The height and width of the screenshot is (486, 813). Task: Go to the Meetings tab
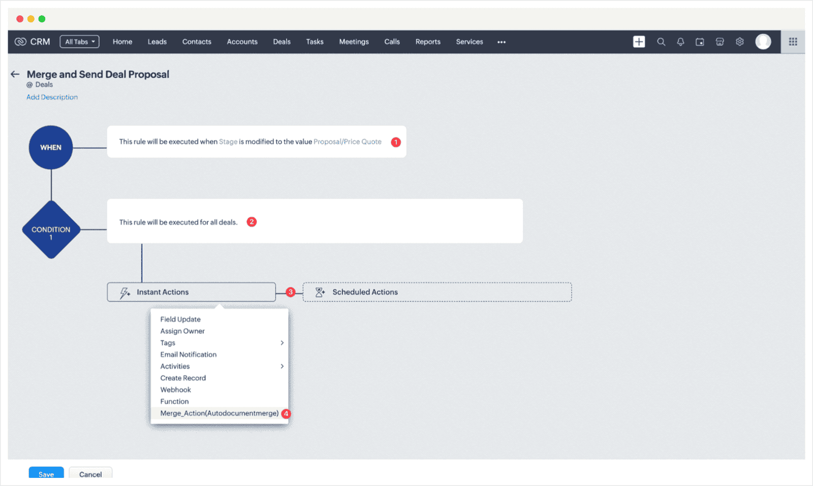(x=354, y=42)
